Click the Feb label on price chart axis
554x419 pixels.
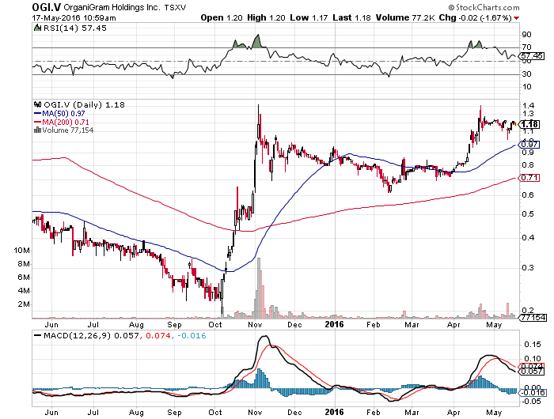click(373, 325)
